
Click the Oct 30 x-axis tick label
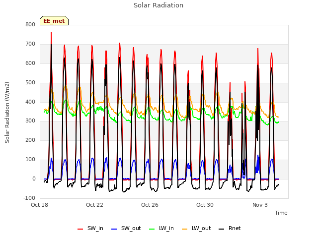pos(205,205)
